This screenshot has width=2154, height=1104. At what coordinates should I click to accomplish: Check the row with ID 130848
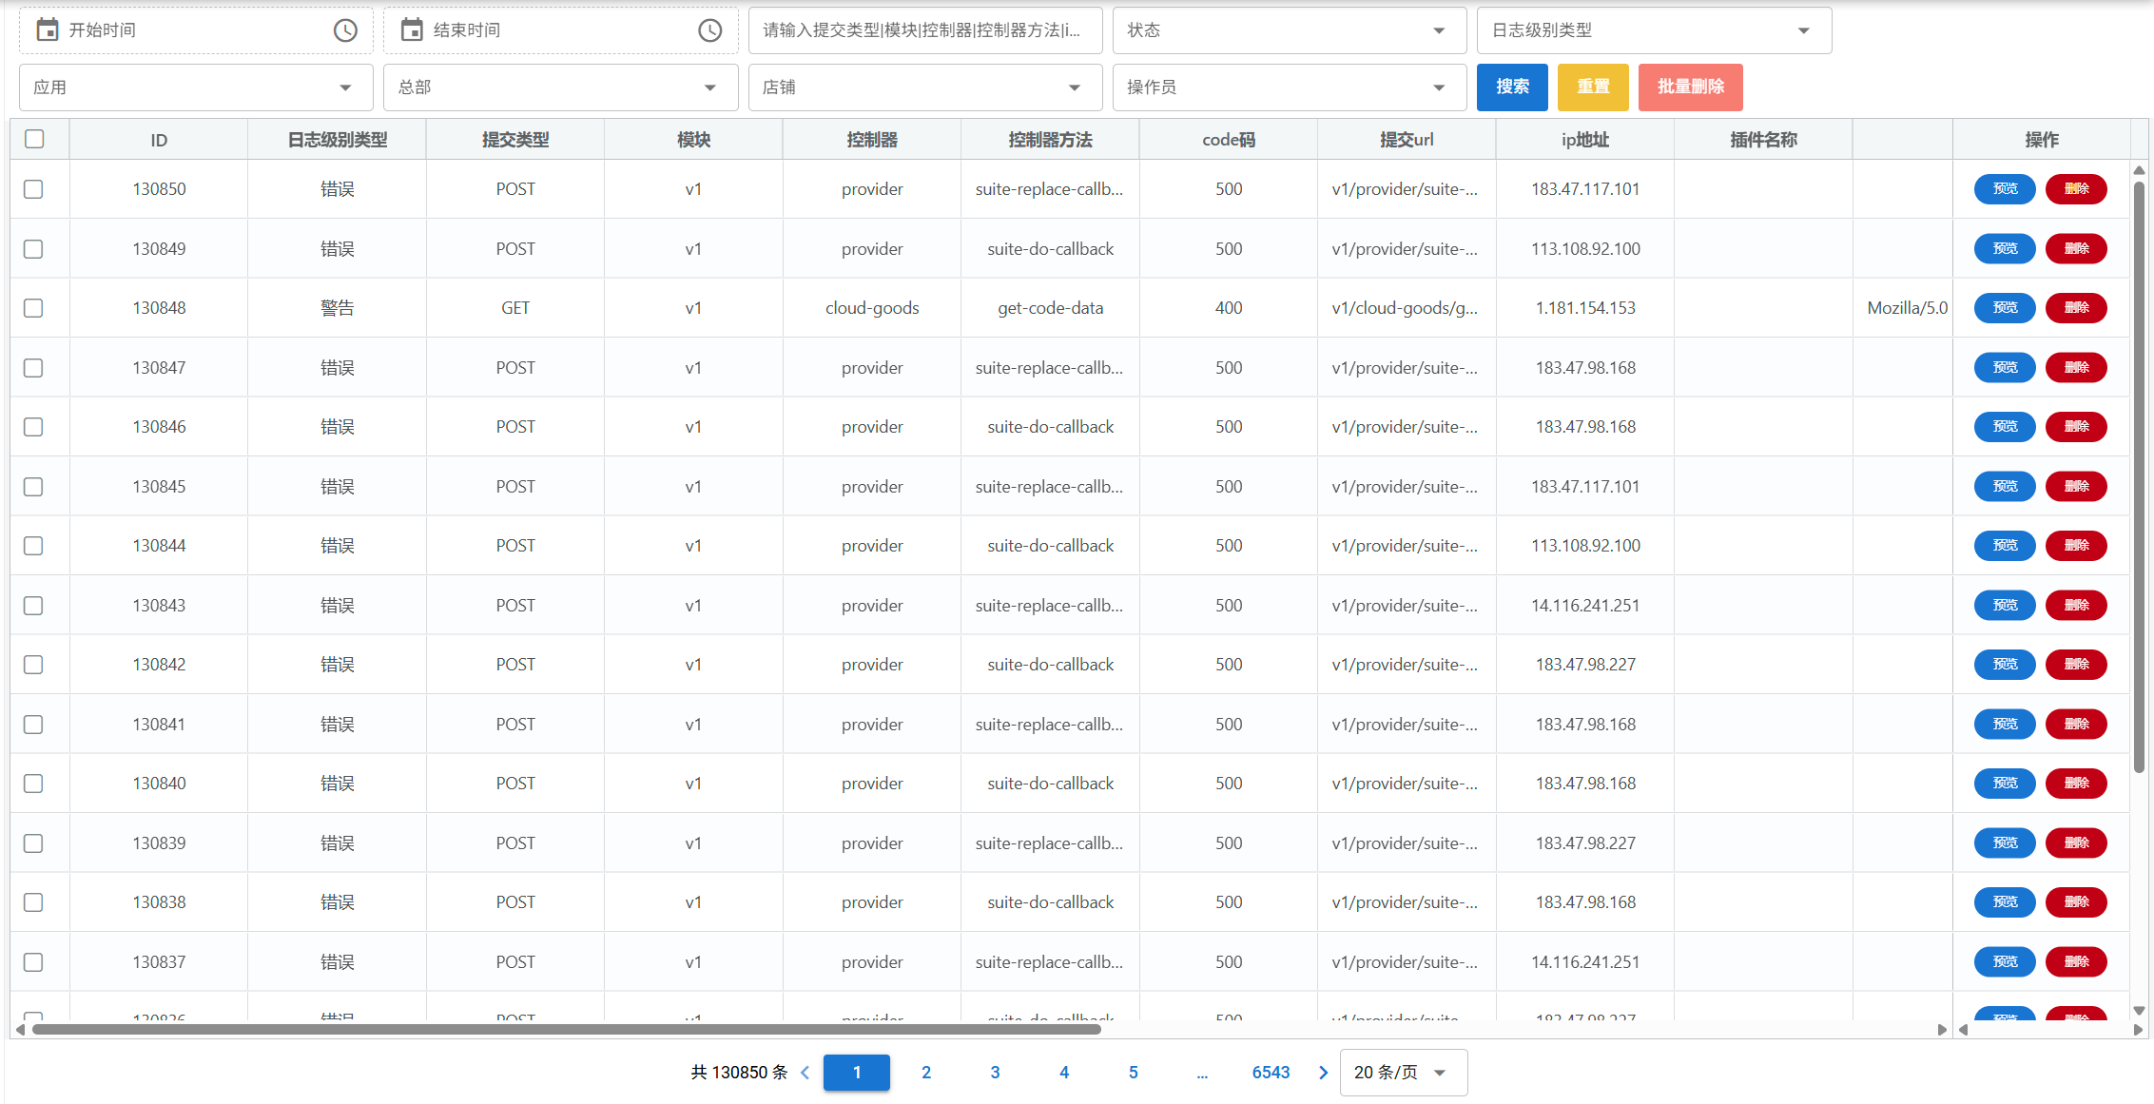pyautogui.click(x=33, y=308)
